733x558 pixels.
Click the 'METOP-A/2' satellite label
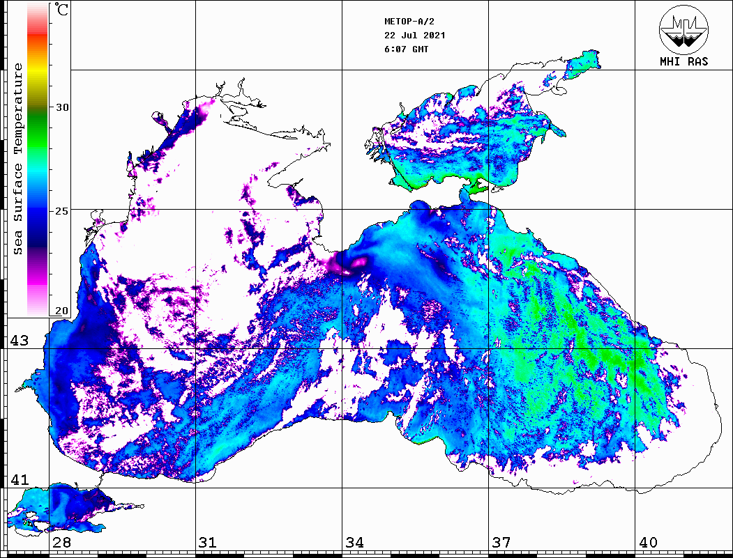[409, 22]
